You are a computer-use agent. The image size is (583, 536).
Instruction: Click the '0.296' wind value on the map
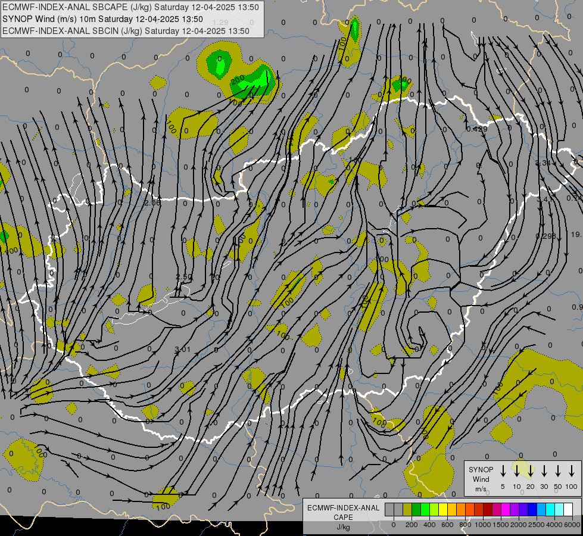tap(546, 236)
